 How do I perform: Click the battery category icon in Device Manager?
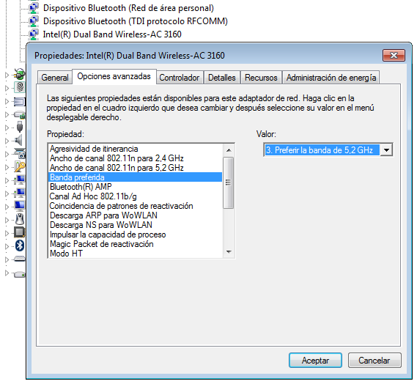[19, 75]
